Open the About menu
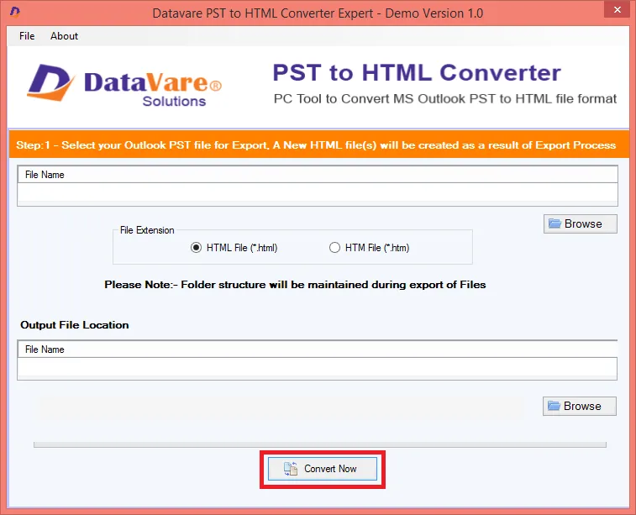This screenshot has width=636, height=515. coord(64,36)
